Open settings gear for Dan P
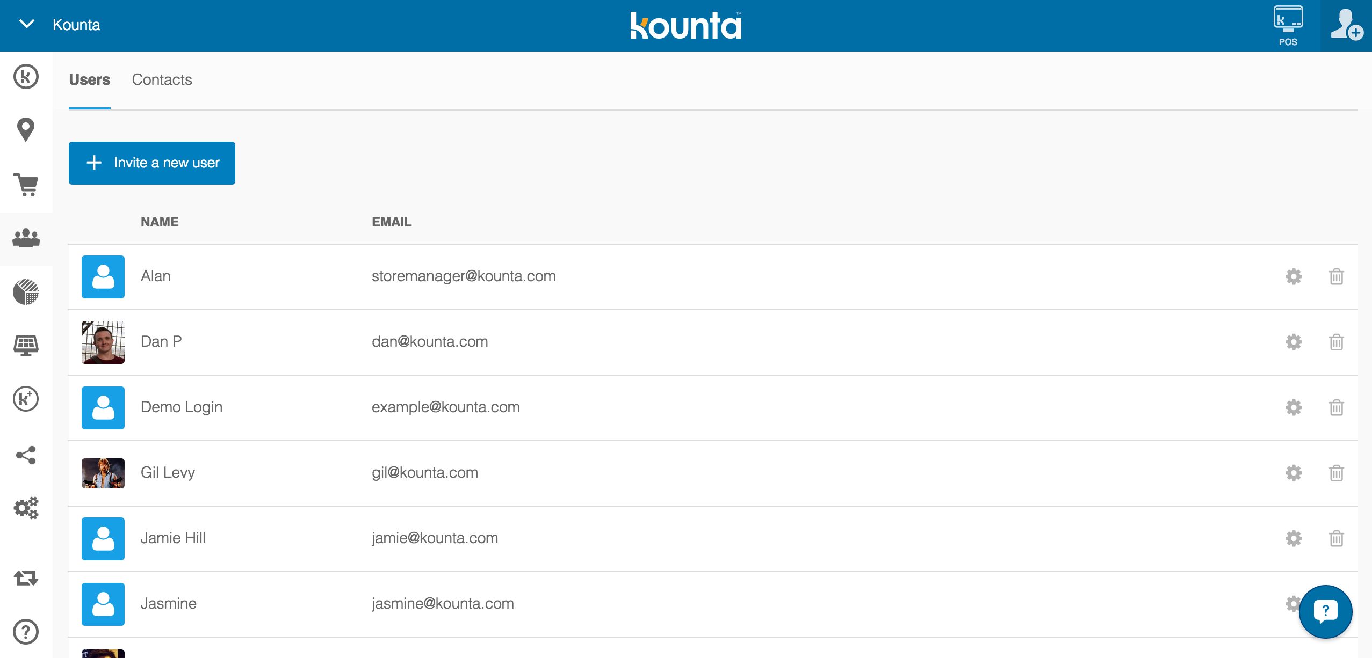 click(1294, 342)
